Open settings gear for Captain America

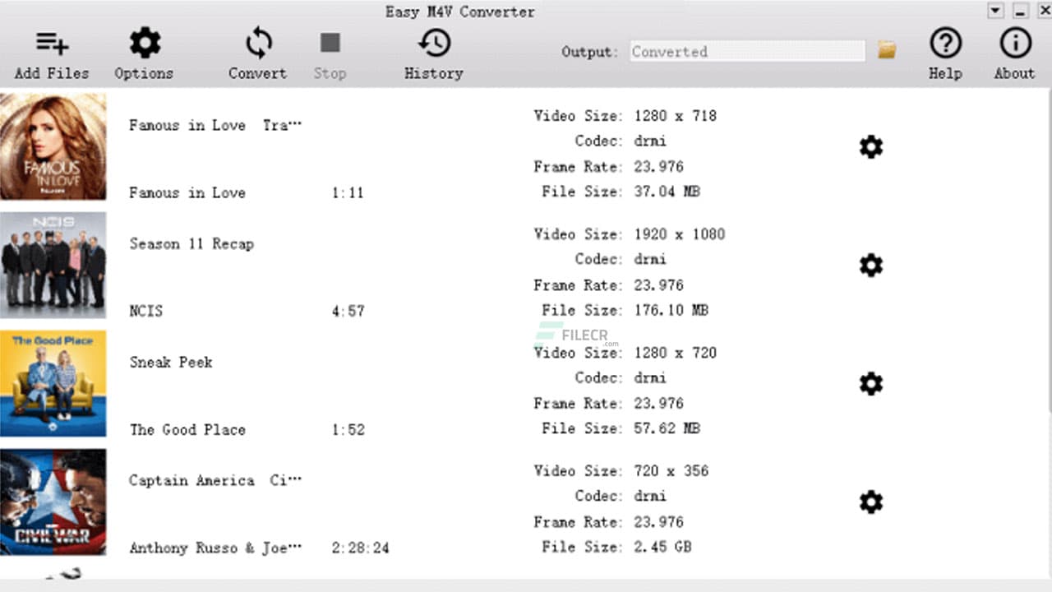tap(870, 502)
